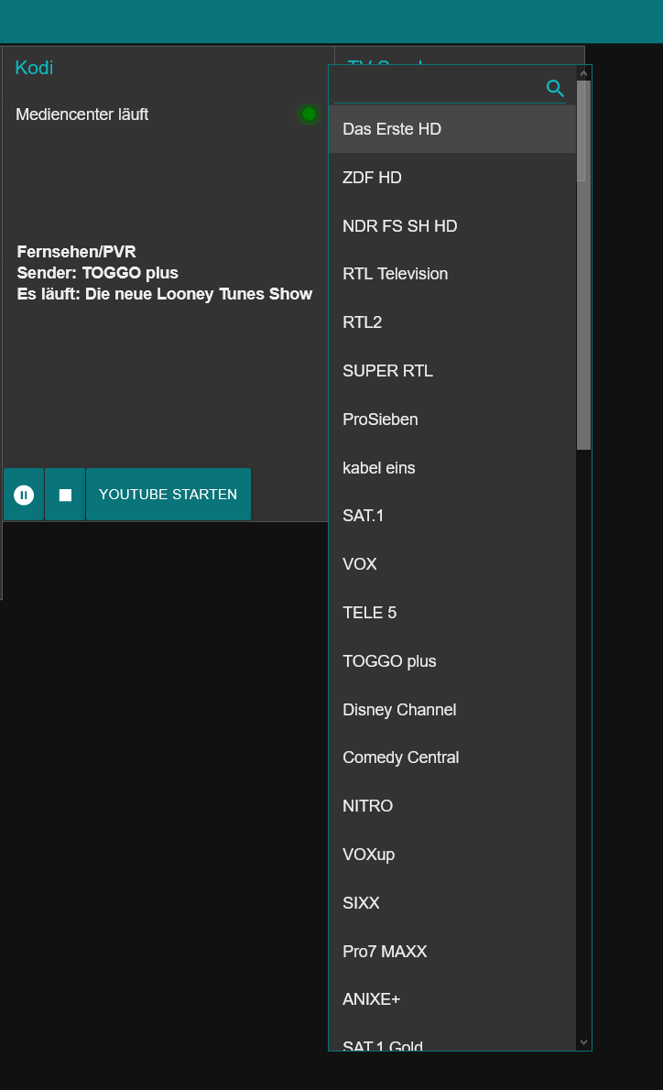This screenshot has width=663, height=1090.
Task: Select ProSieben channel
Action: pos(452,420)
